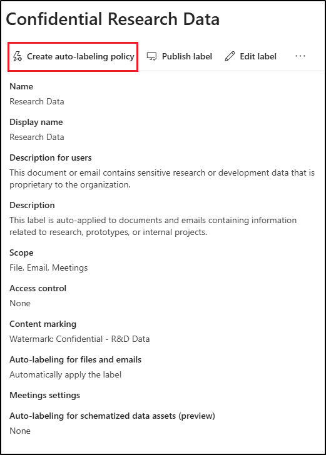Screen dimensions: 326x455
Task: Click "Watermark: Confidential - R&D Data" value
Action: tap(79, 339)
